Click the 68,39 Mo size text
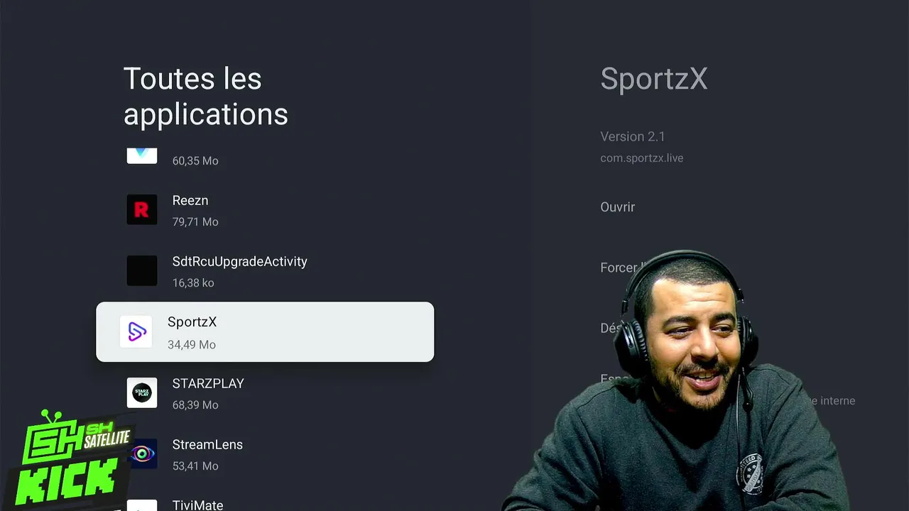The width and height of the screenshot is (909, 511). [195, 405]
